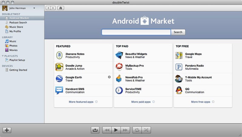The width and height of the screenshot is (242, 137).
Task: Toggle the repeat button
Action: point(137,130)
